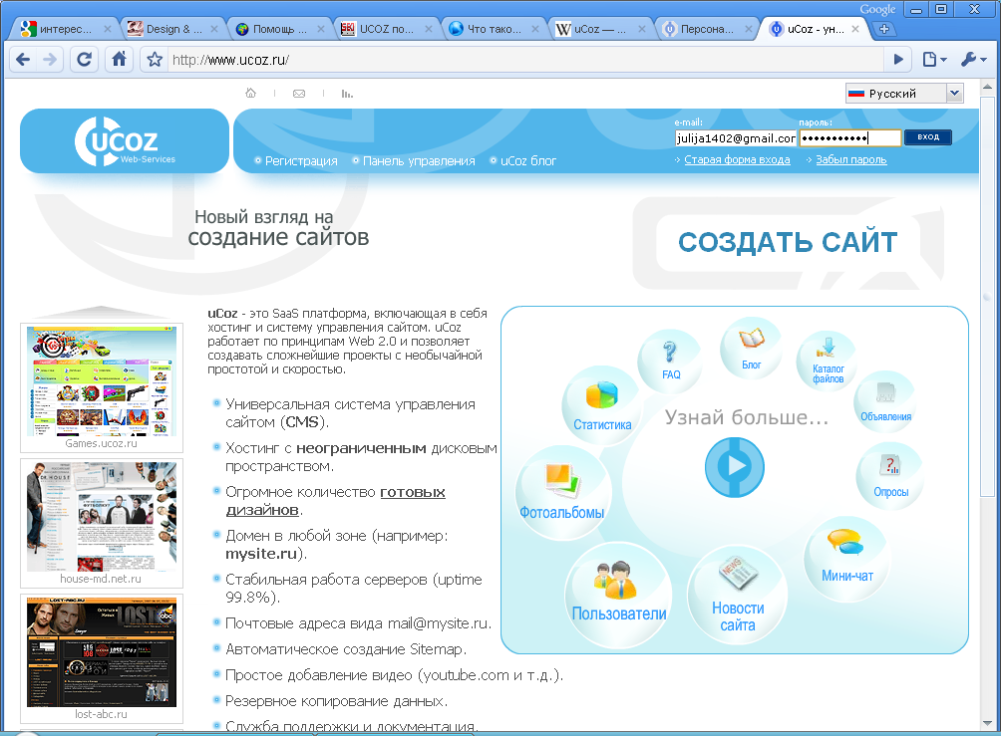Screen dimensions: 1001x736
Task: Open the Регистрация link
Action: (301, 160)
